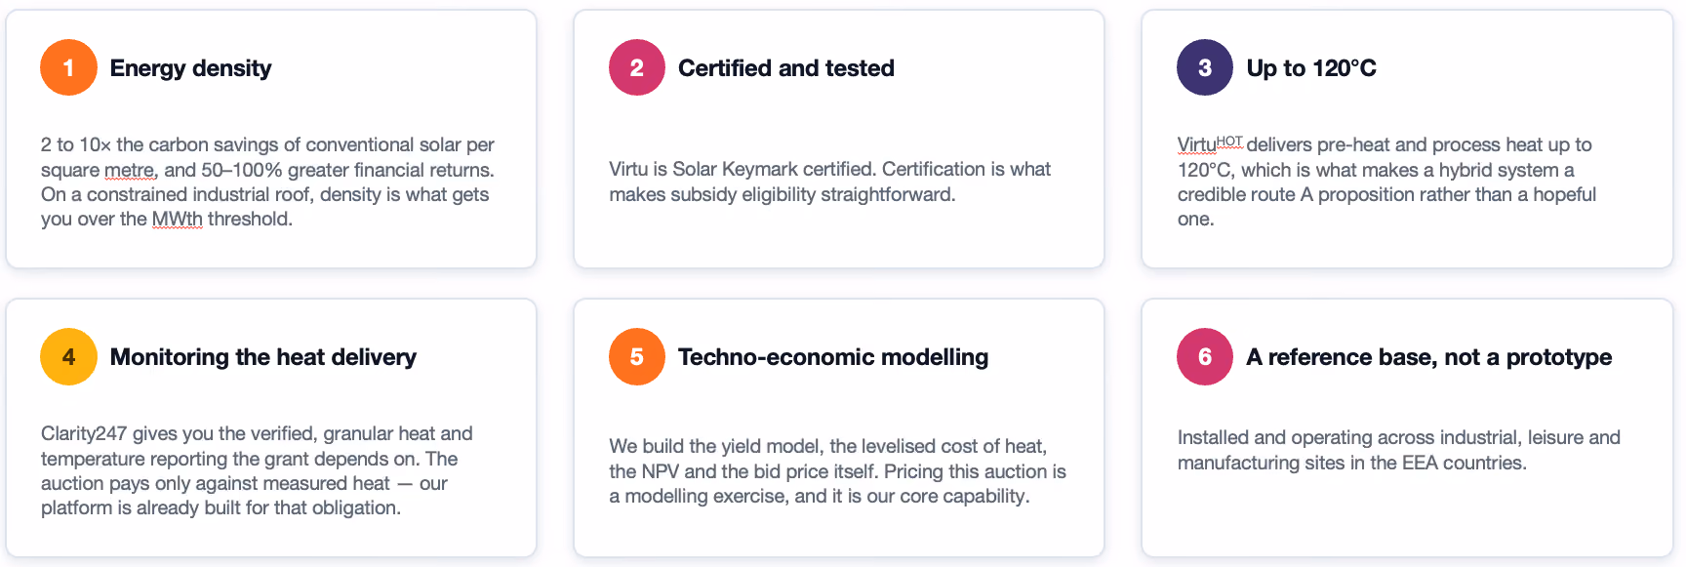Click the Clarity247 description paragraph
This screenshot has width=1686, height=567.
(257, 470)
